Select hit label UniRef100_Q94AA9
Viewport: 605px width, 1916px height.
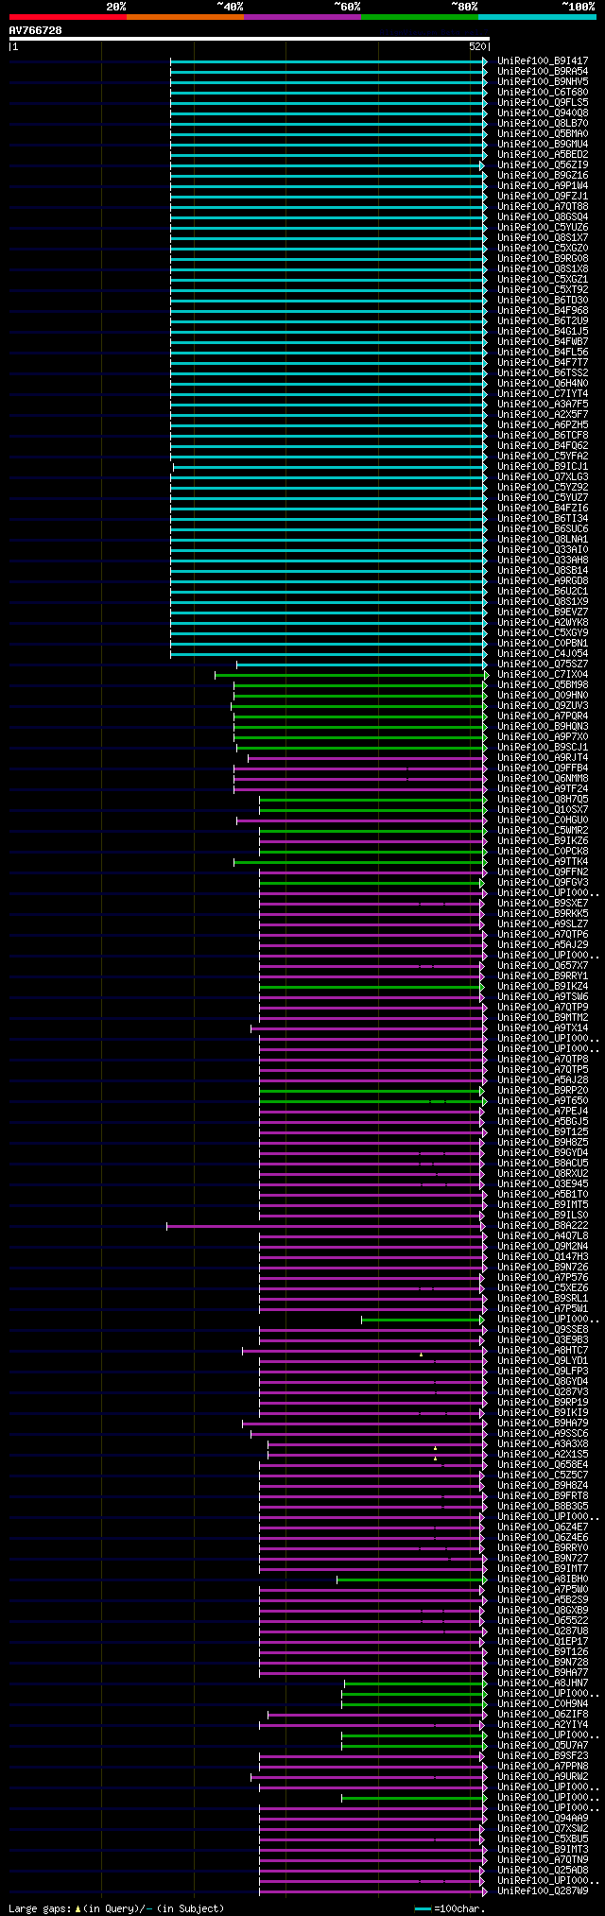click(543, 1818)
